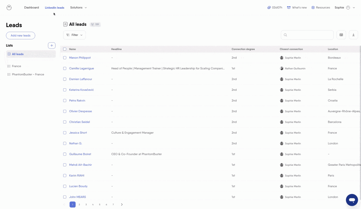The height and width of the screenshot is (209, 361).
Task: Expand the Sophie account menu
Action: [345, 7]
